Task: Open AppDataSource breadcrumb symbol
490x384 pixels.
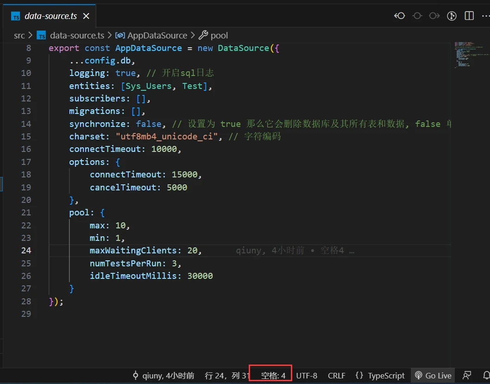Action: point(157,35)
